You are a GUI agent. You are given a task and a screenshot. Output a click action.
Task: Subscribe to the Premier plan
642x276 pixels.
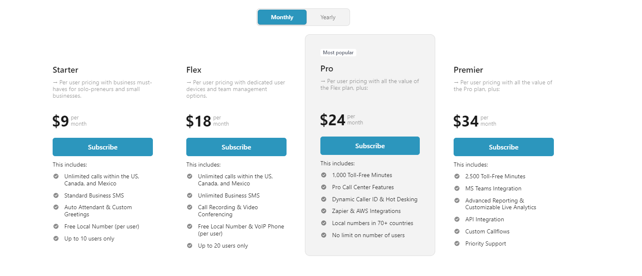pyautogui.click(x=504, y=147)
